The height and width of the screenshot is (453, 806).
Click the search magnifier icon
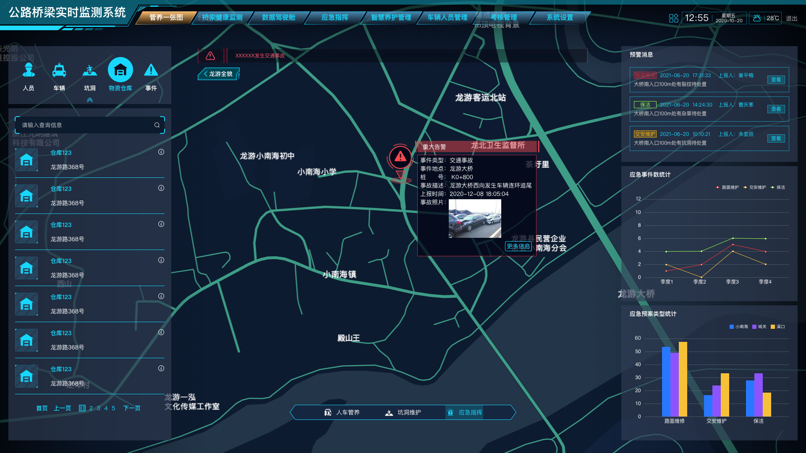tap(157, 125)
